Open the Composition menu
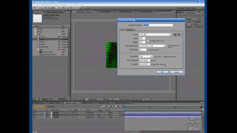Image resolution: width=237 pixels, height=133 pixels. 44,5
